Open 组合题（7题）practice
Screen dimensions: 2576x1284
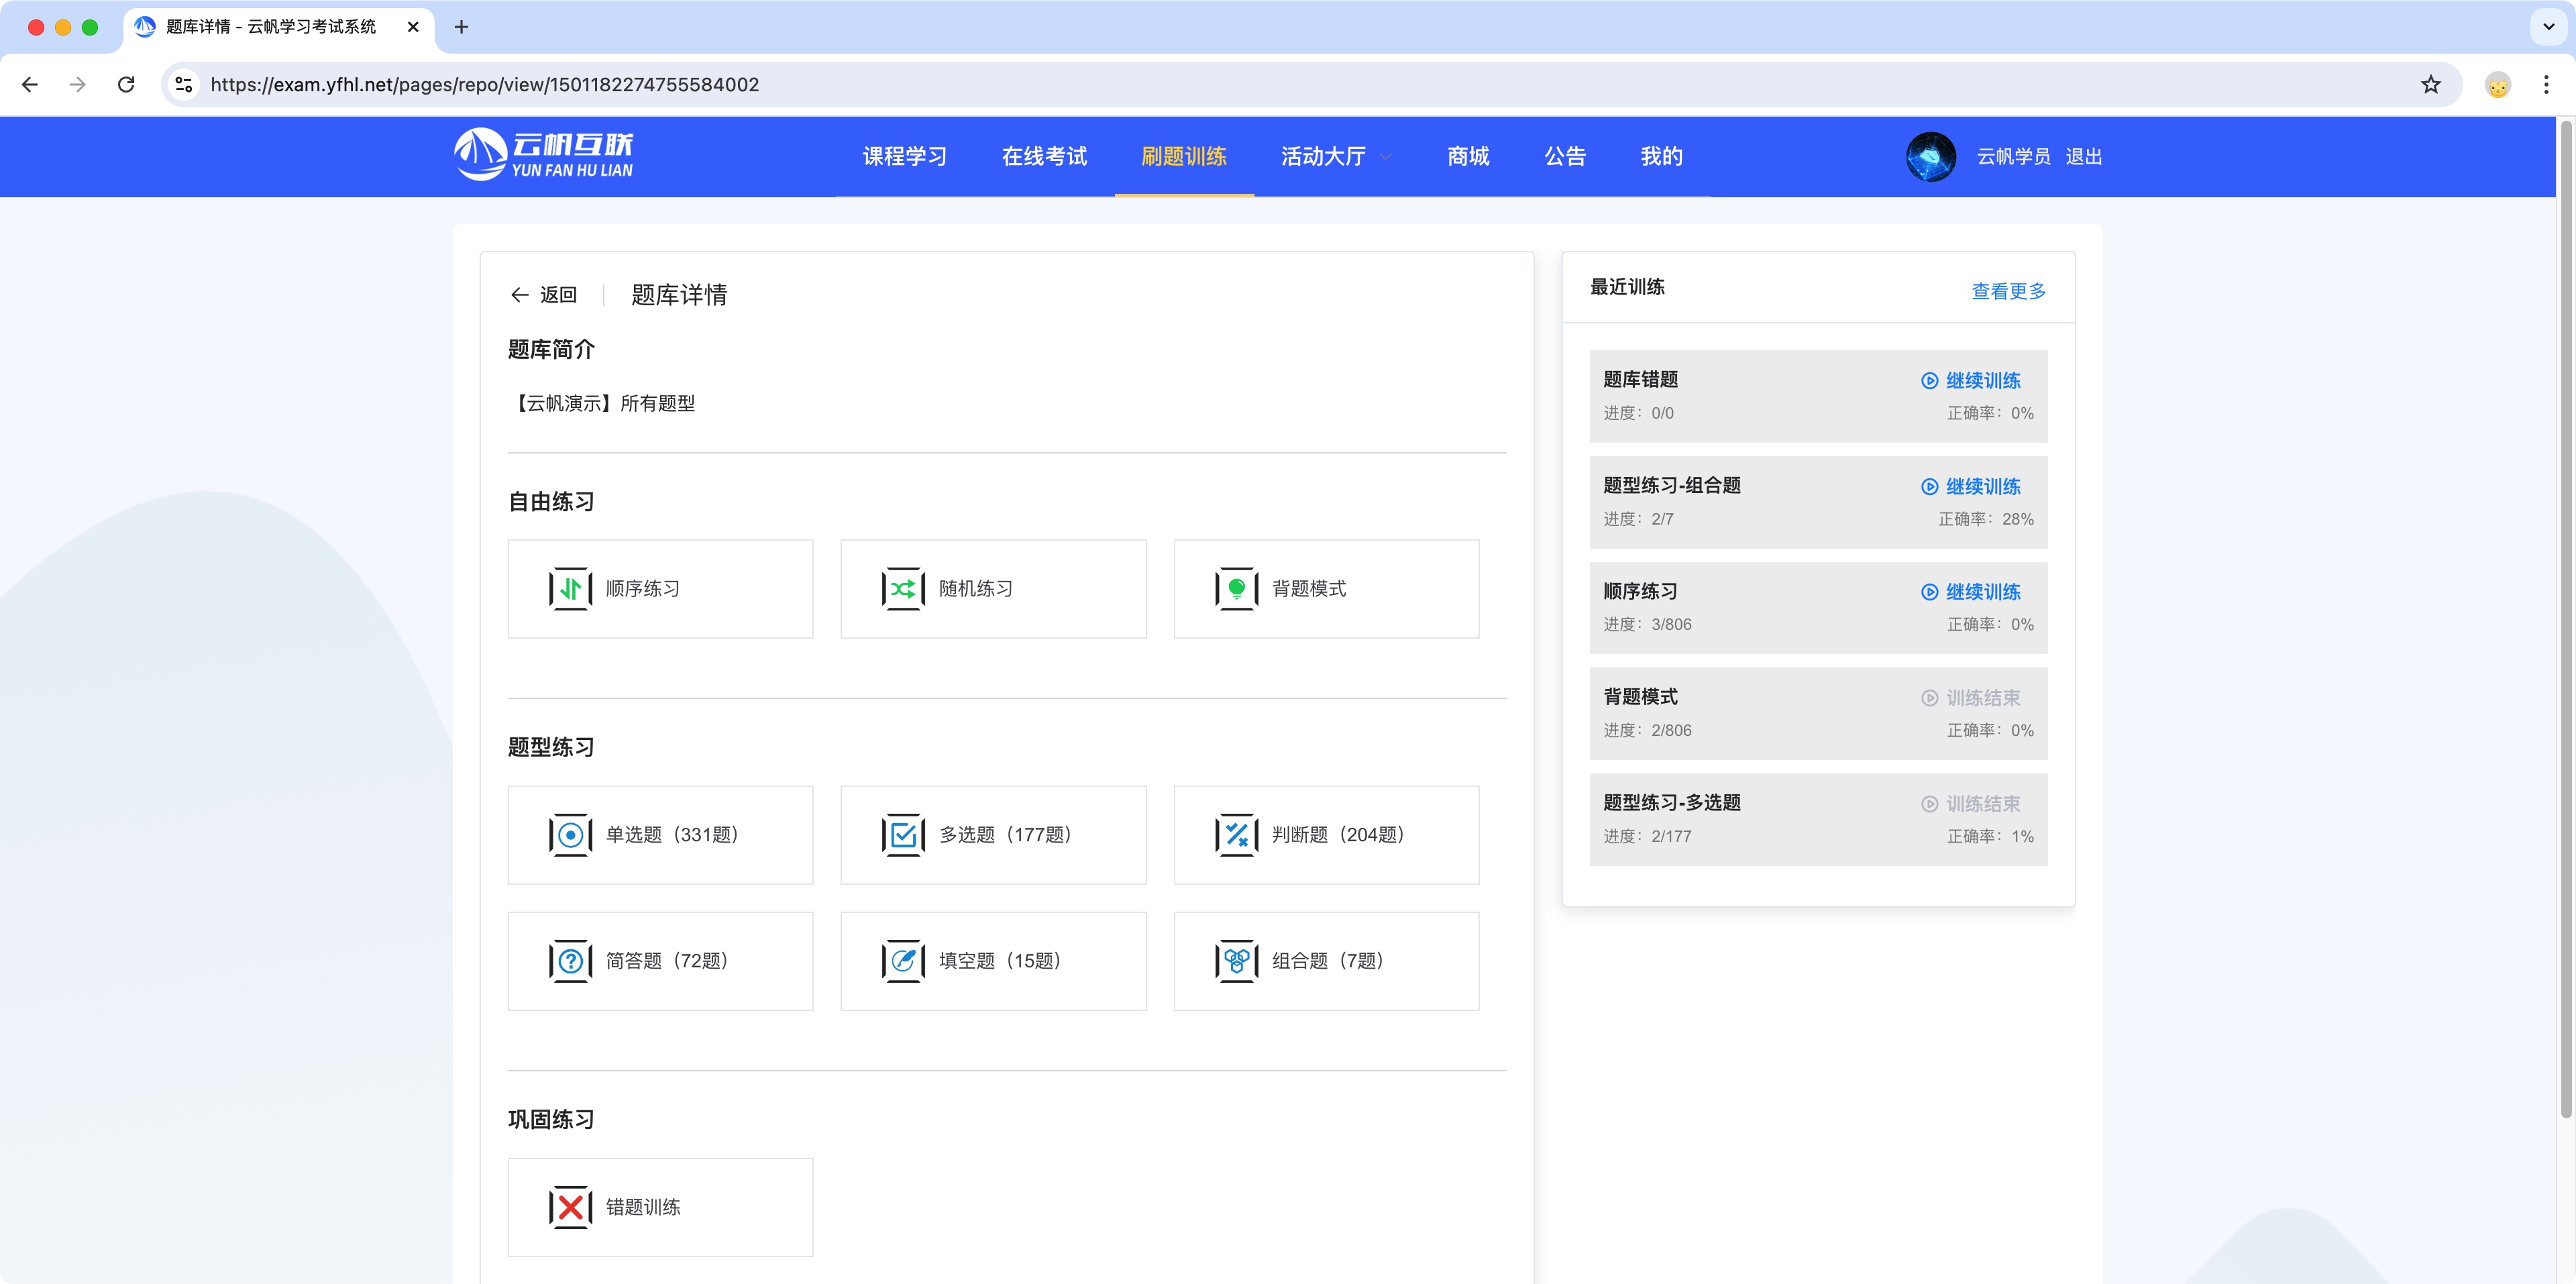[x=1326, y=961]
